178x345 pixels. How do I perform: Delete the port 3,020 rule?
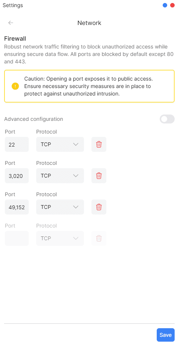pyautogui.click(x=99, y=176)
